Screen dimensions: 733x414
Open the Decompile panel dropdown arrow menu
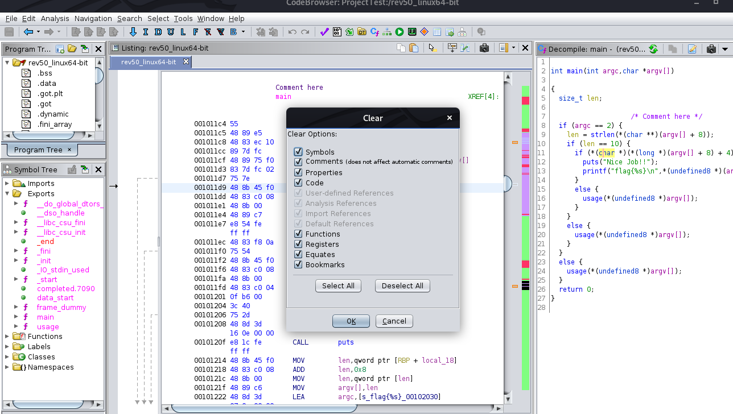tap(725, 49)
